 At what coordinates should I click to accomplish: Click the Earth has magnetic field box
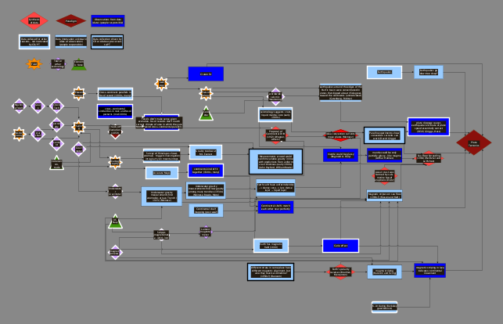coord(271,246)
